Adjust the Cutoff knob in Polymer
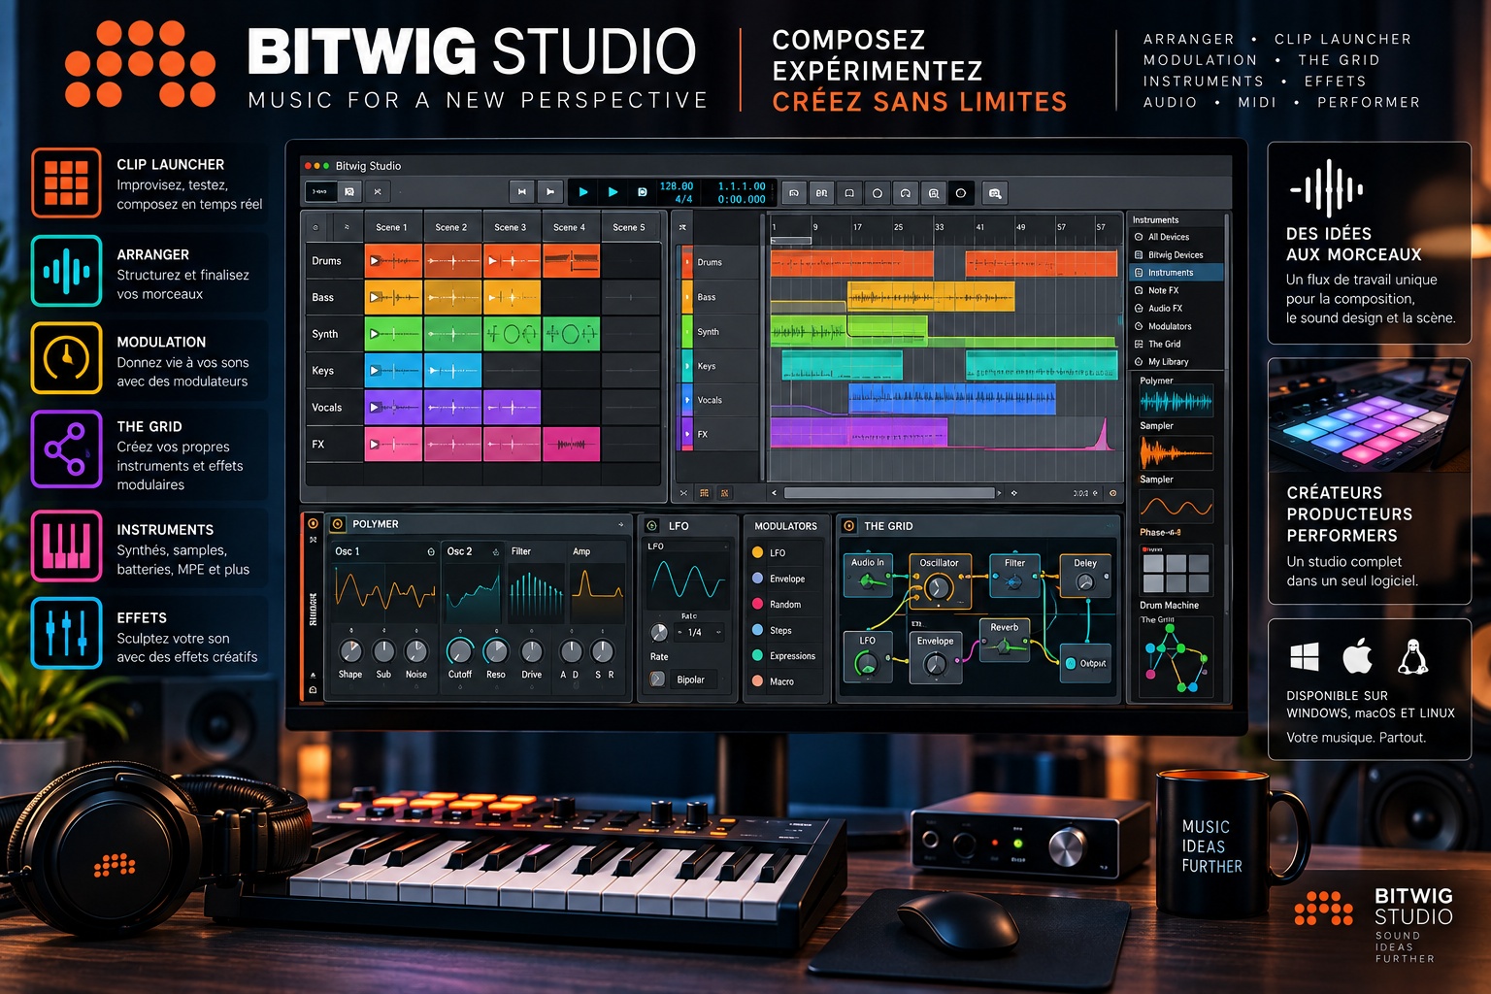The height and width of the screenshot is (994, 1491). (x=459, y=650)
